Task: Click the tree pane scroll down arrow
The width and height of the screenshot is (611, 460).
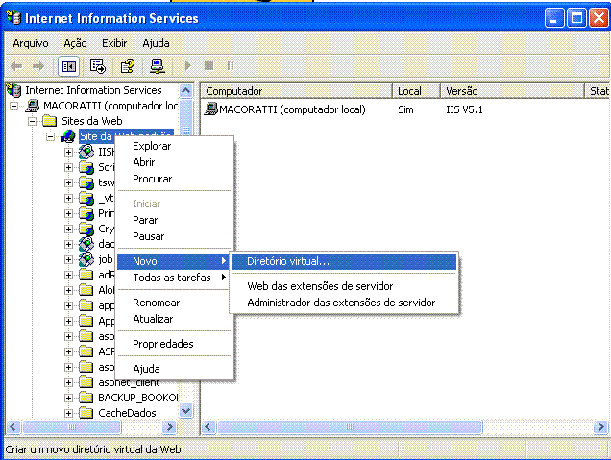Action: pos(185,411)
